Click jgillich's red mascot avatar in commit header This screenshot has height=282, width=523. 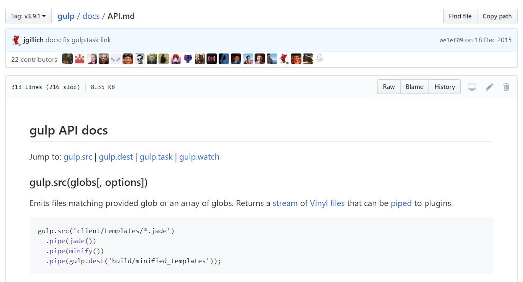click(x=16, y=40)
